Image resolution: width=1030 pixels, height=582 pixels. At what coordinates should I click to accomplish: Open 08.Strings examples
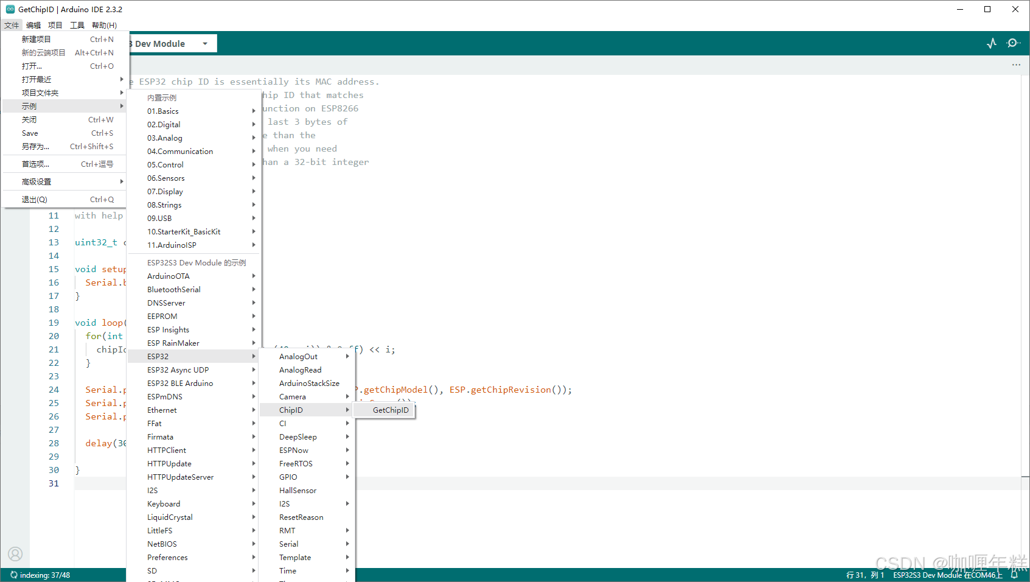click(x=193, y=205)
